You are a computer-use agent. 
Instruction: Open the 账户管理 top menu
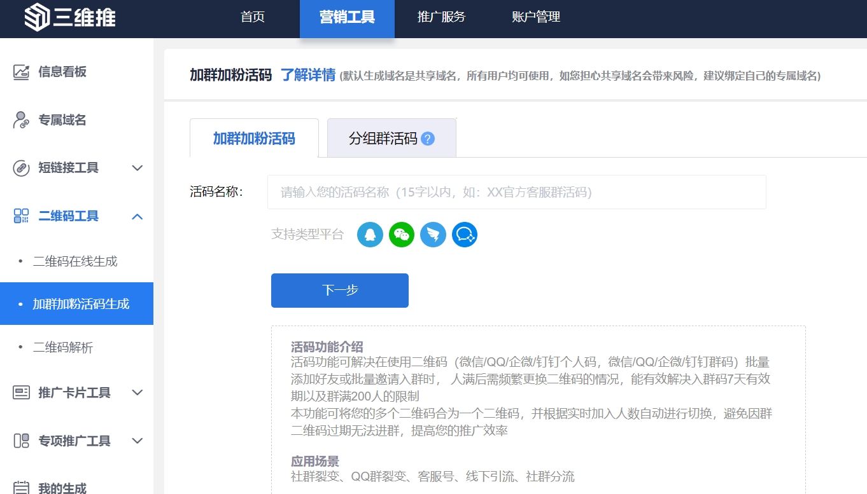(x=535, y=17)
